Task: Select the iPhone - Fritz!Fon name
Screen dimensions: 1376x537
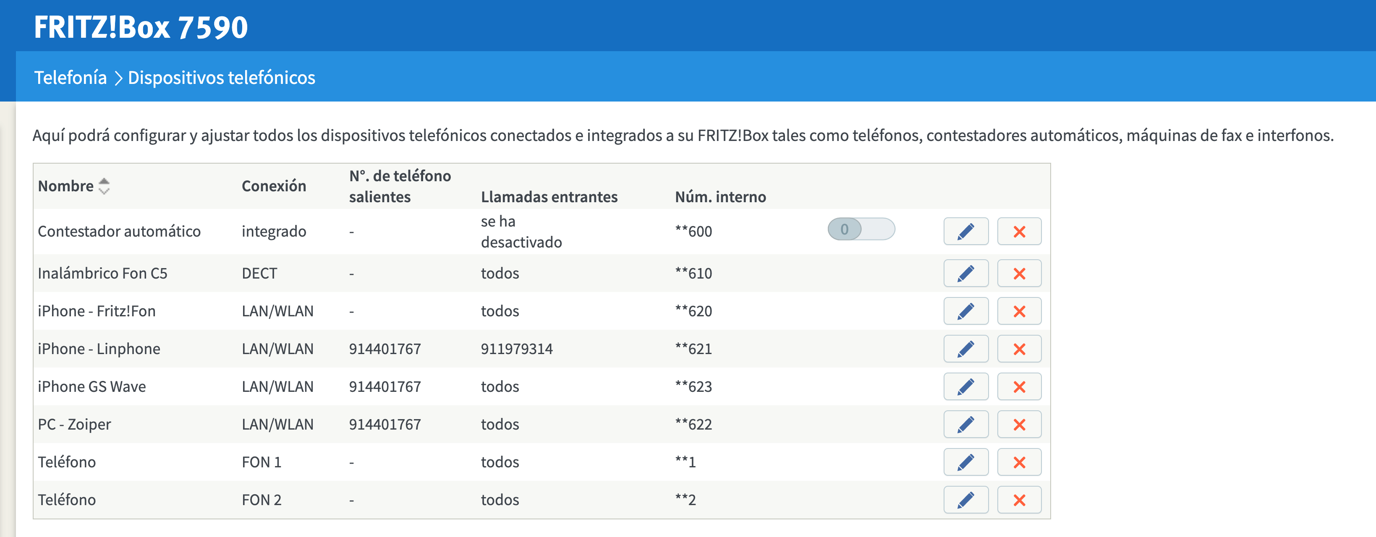Action: tap(97, 311)
